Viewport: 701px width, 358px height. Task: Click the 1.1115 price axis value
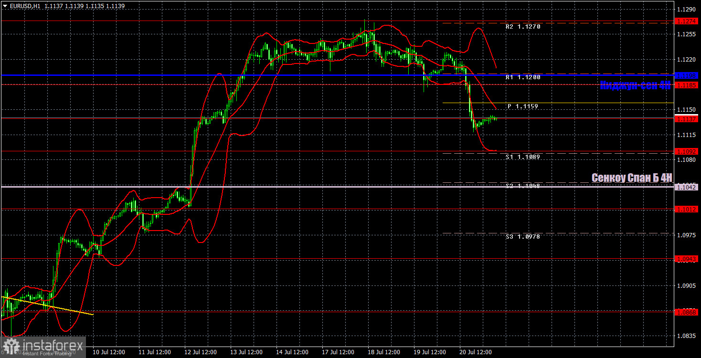click(x=687, y=135)
